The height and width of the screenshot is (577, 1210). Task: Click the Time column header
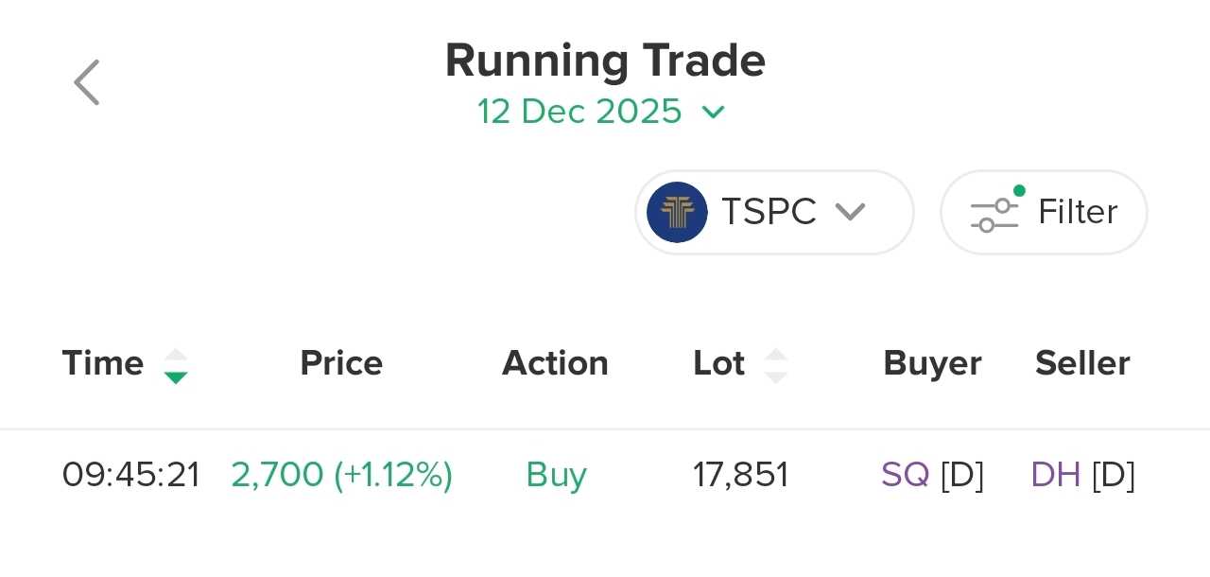click(103, 363)
